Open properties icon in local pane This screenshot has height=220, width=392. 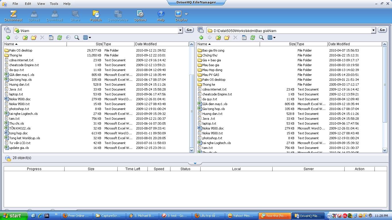[244, 38]
